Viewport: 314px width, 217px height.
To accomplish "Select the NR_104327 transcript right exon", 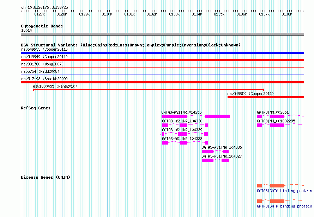I will click(225, 160).
